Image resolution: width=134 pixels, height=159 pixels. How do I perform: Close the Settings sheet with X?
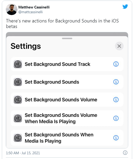pos(119,46)
